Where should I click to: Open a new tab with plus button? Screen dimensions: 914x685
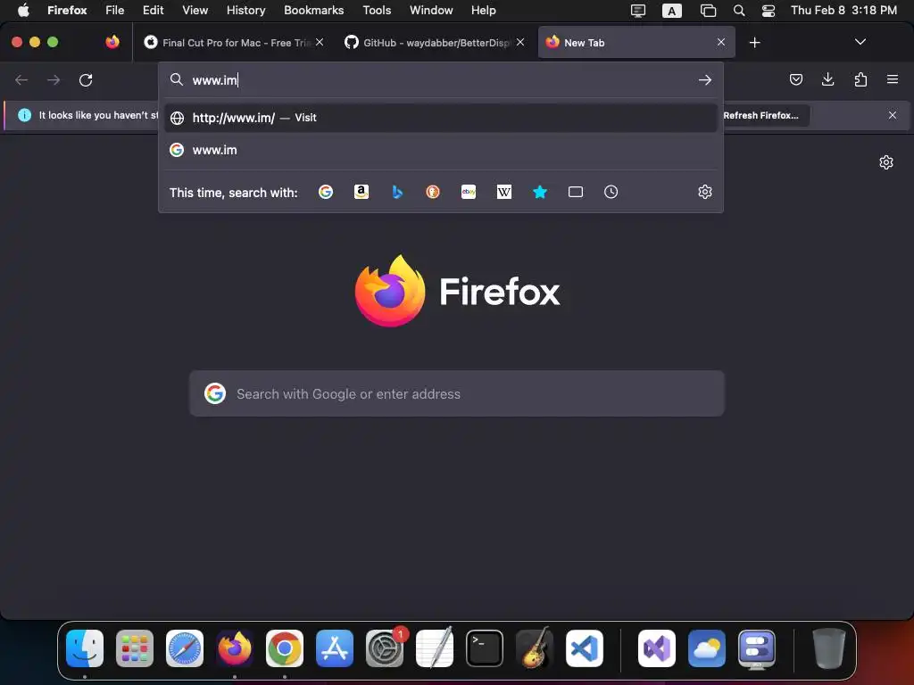coord(755,43)
